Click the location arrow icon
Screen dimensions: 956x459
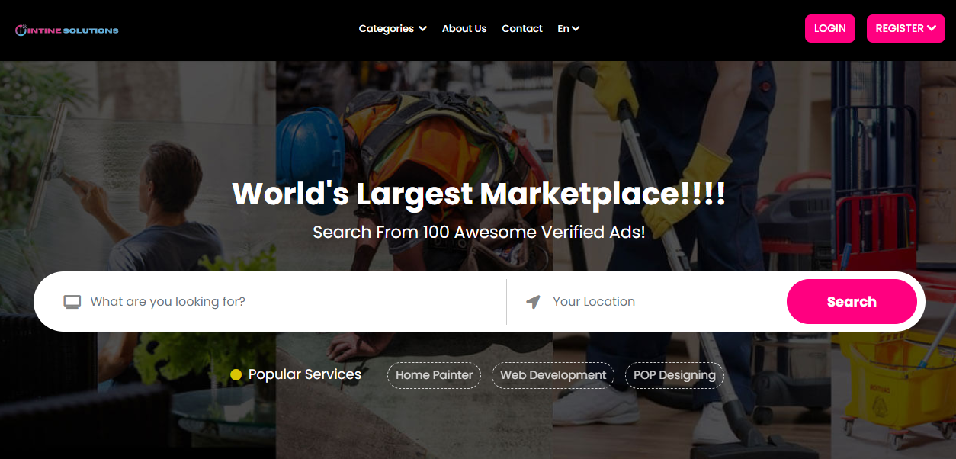point(534,302)
